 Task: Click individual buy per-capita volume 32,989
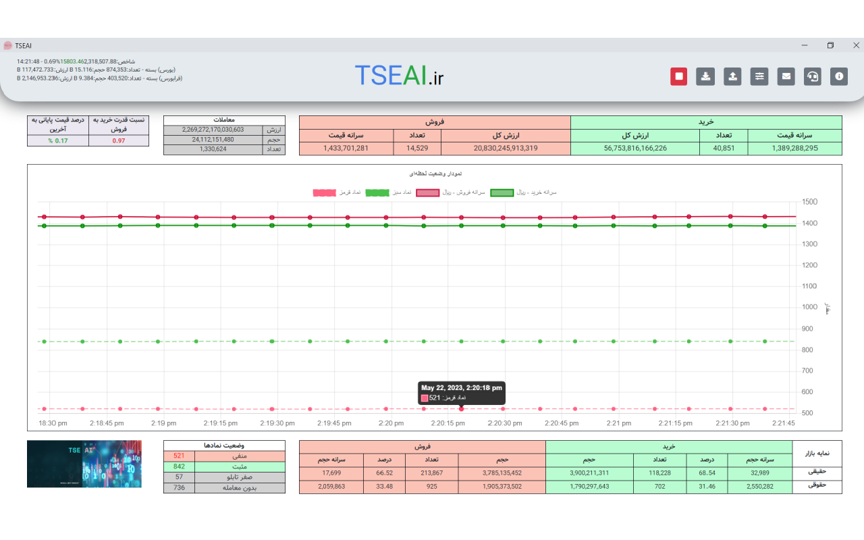(760, 473)
